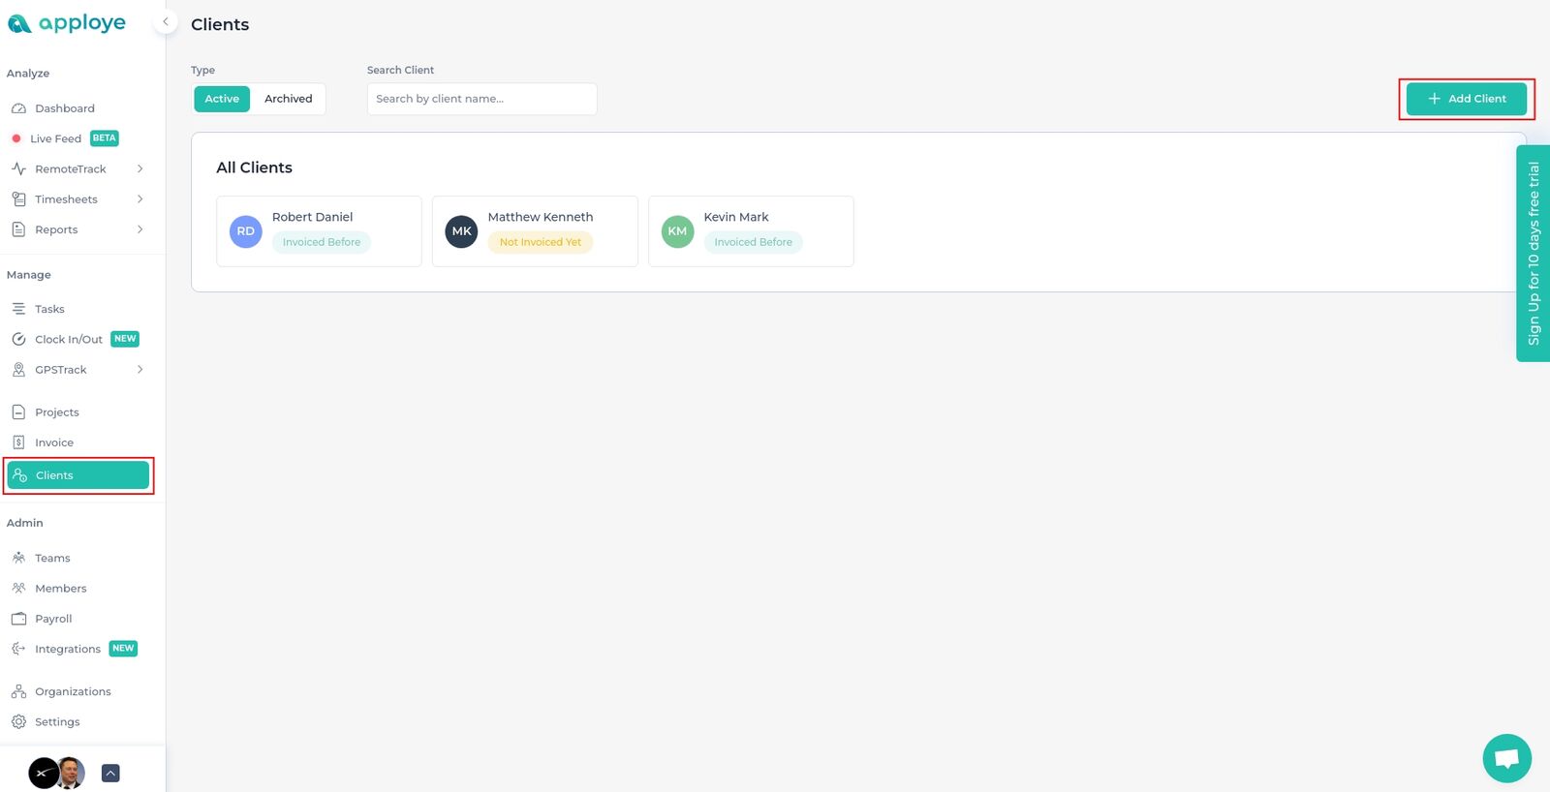Screen dimensions: 1550x792
Task: Switch to Active clients type
Action: coord(222,99)
